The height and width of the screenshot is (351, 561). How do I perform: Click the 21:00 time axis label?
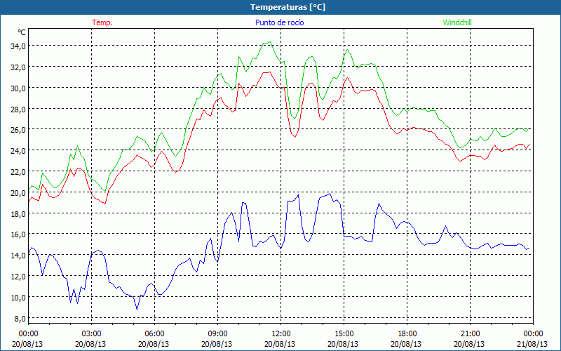coord(470,334)
